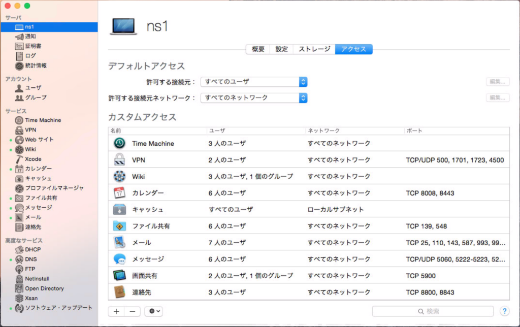Click the 連絡先 contacts icon in sidebar
Image resolution: width=520 pixels, height=327 pixels.
(19, 227)
